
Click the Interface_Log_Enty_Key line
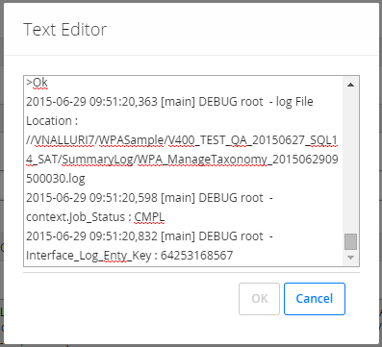click(x=130, y=256)
